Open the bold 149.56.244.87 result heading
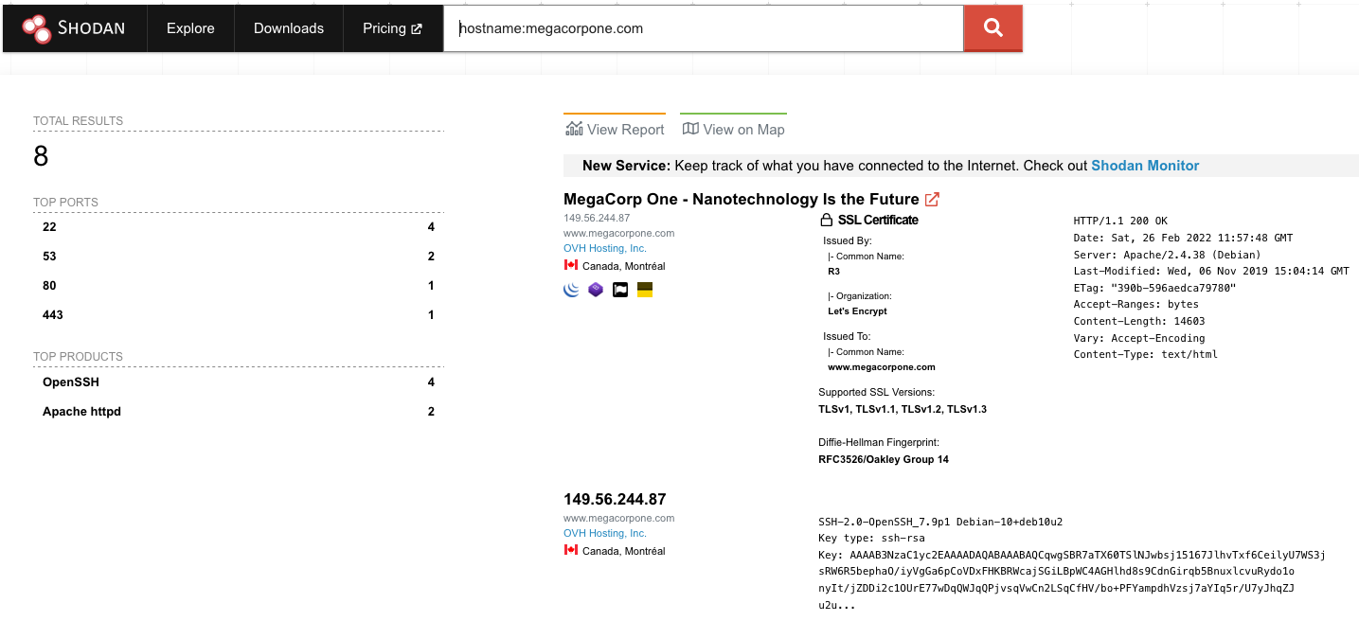Screen dimensions: 1359x639 coord(615,499)
